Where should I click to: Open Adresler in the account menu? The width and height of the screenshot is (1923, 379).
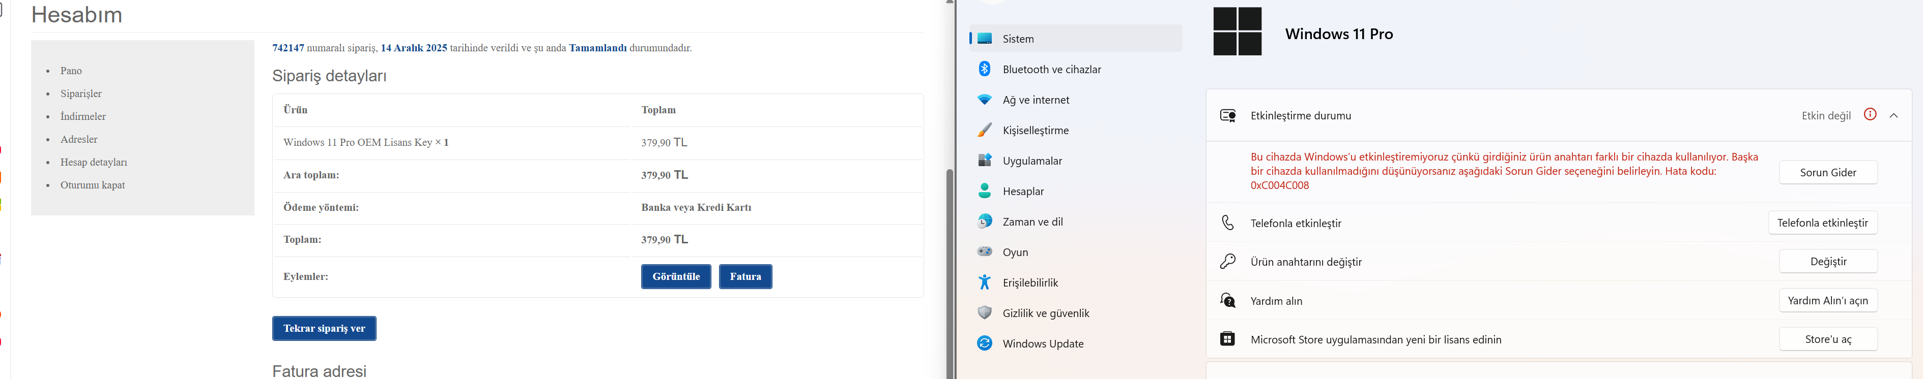pyautogui.click(x=78, y=139)
